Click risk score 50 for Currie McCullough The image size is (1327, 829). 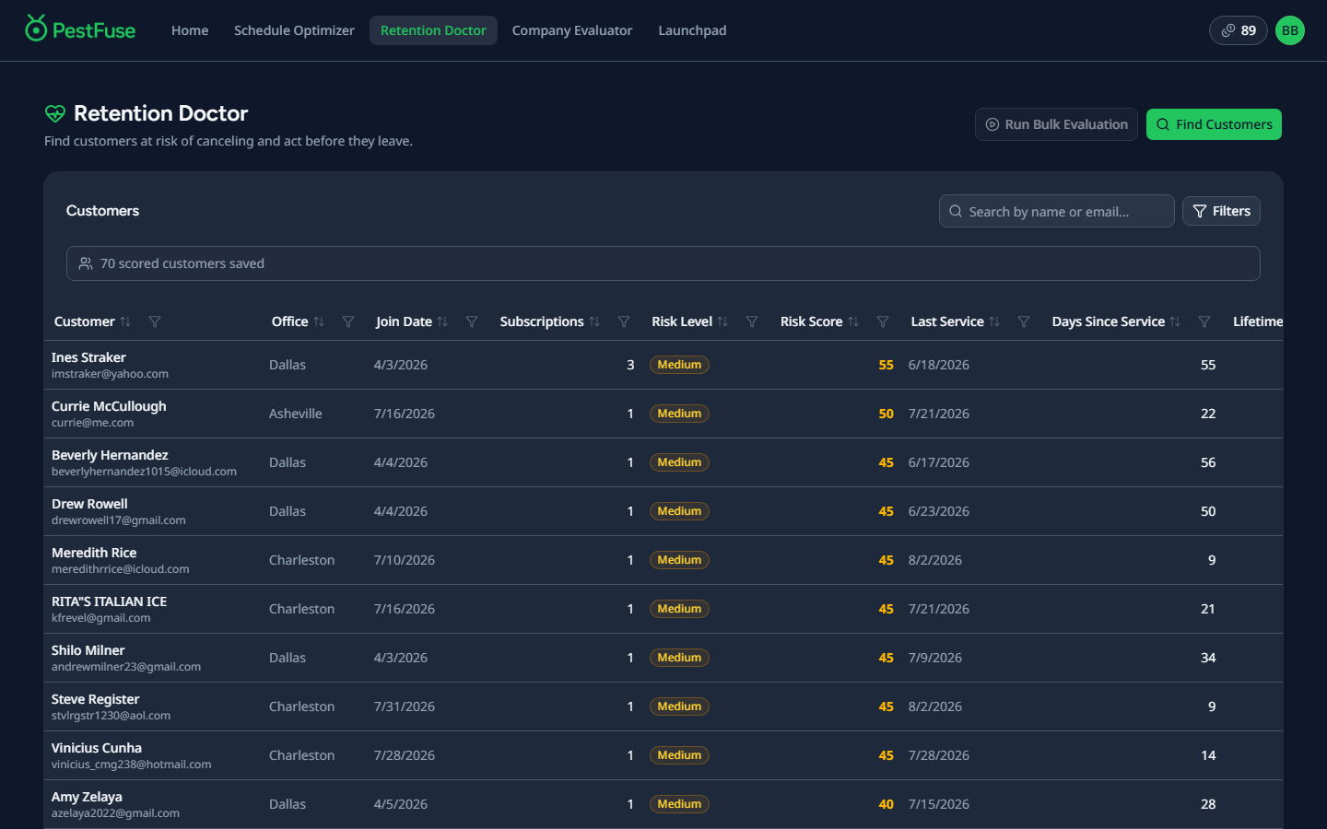tap(886, 414)
